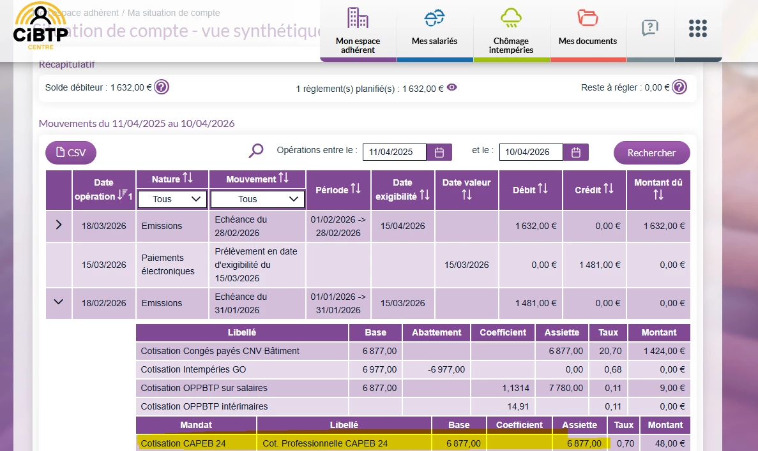758x451 pixels.
Task: Open calendar picker for end date
Action: click(576, 152)
